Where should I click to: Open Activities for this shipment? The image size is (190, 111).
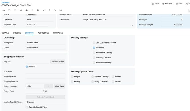tap(167, 4)
